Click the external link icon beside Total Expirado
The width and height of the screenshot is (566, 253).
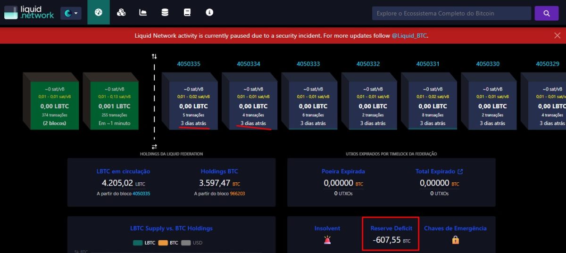tap(460, 171)
